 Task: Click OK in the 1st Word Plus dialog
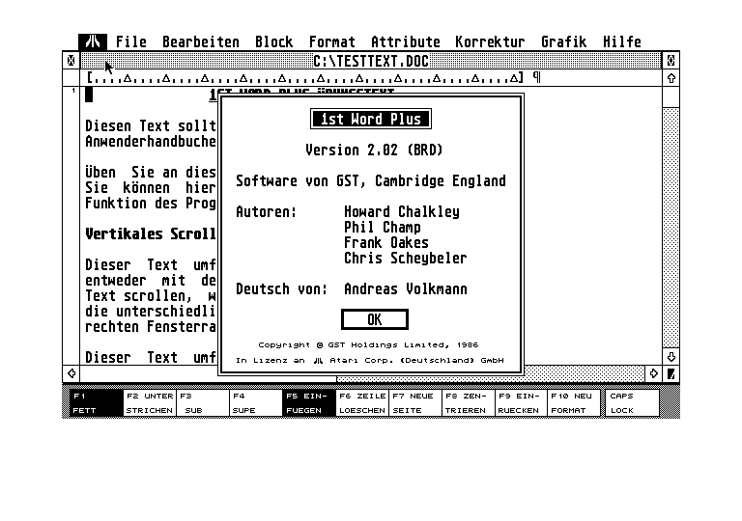374,319
